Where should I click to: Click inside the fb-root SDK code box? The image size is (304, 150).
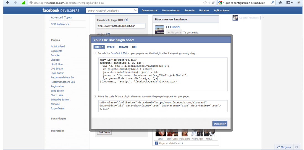[163, 74]
